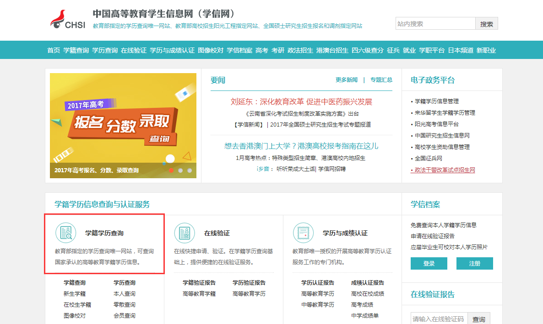Select the second carousel indicator dot
This screenshot has height=324, width=543.
180,170
